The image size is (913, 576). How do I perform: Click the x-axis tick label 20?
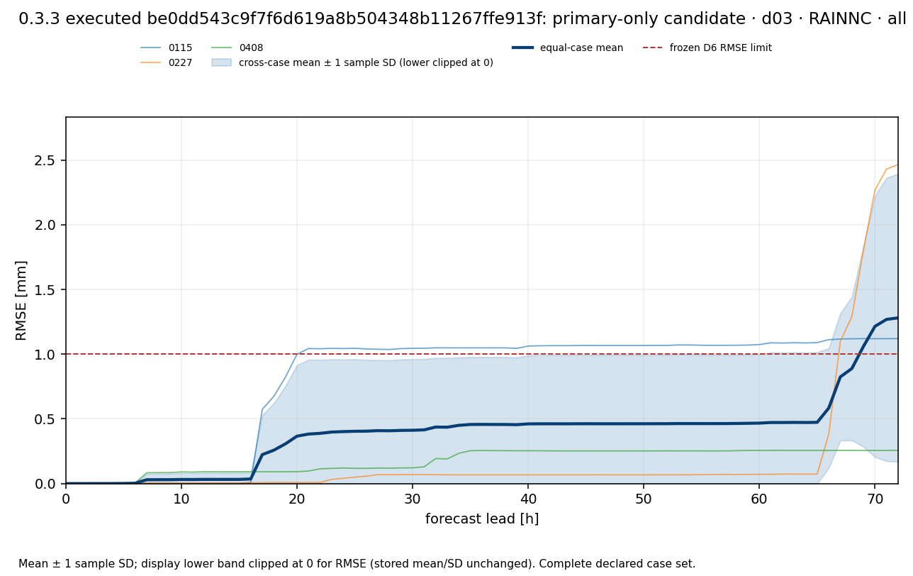(297, 499)
